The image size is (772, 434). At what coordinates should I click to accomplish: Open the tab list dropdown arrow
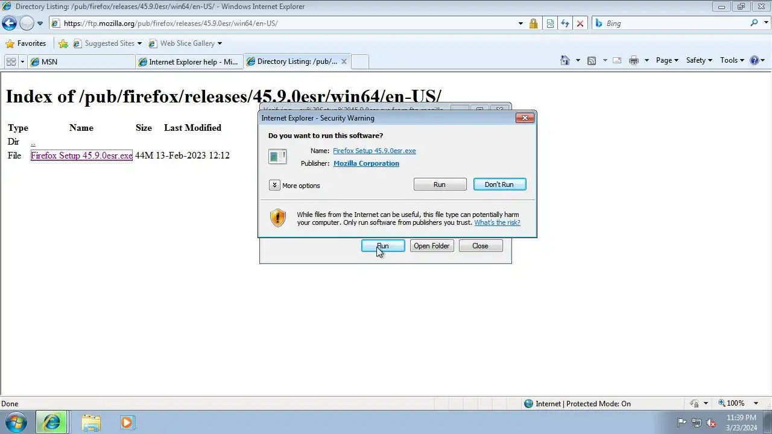tap(23, 61)
